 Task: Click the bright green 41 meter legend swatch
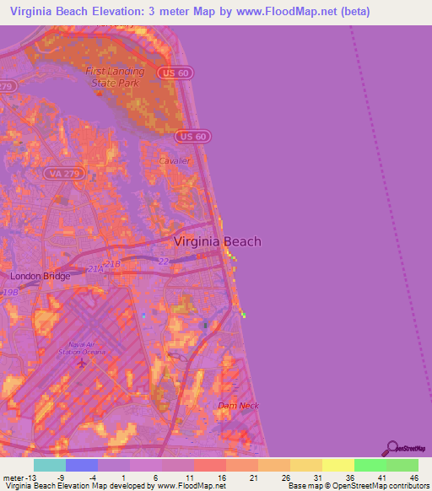[x=370, y=466]
